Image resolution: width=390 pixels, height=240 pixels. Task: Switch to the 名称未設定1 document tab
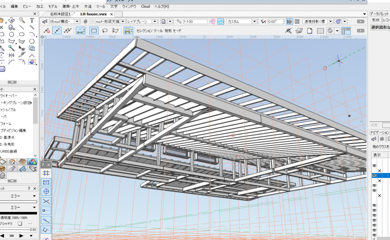click(60, 14)
